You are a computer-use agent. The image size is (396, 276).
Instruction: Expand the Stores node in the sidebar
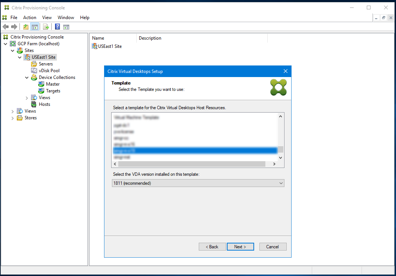[x=12, y=117]
